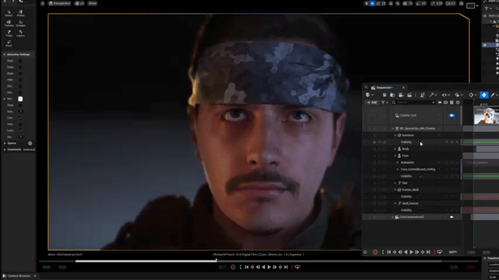Toggle loop playback in Sequencer panel

pyautogui.click(x=440, y=252)
